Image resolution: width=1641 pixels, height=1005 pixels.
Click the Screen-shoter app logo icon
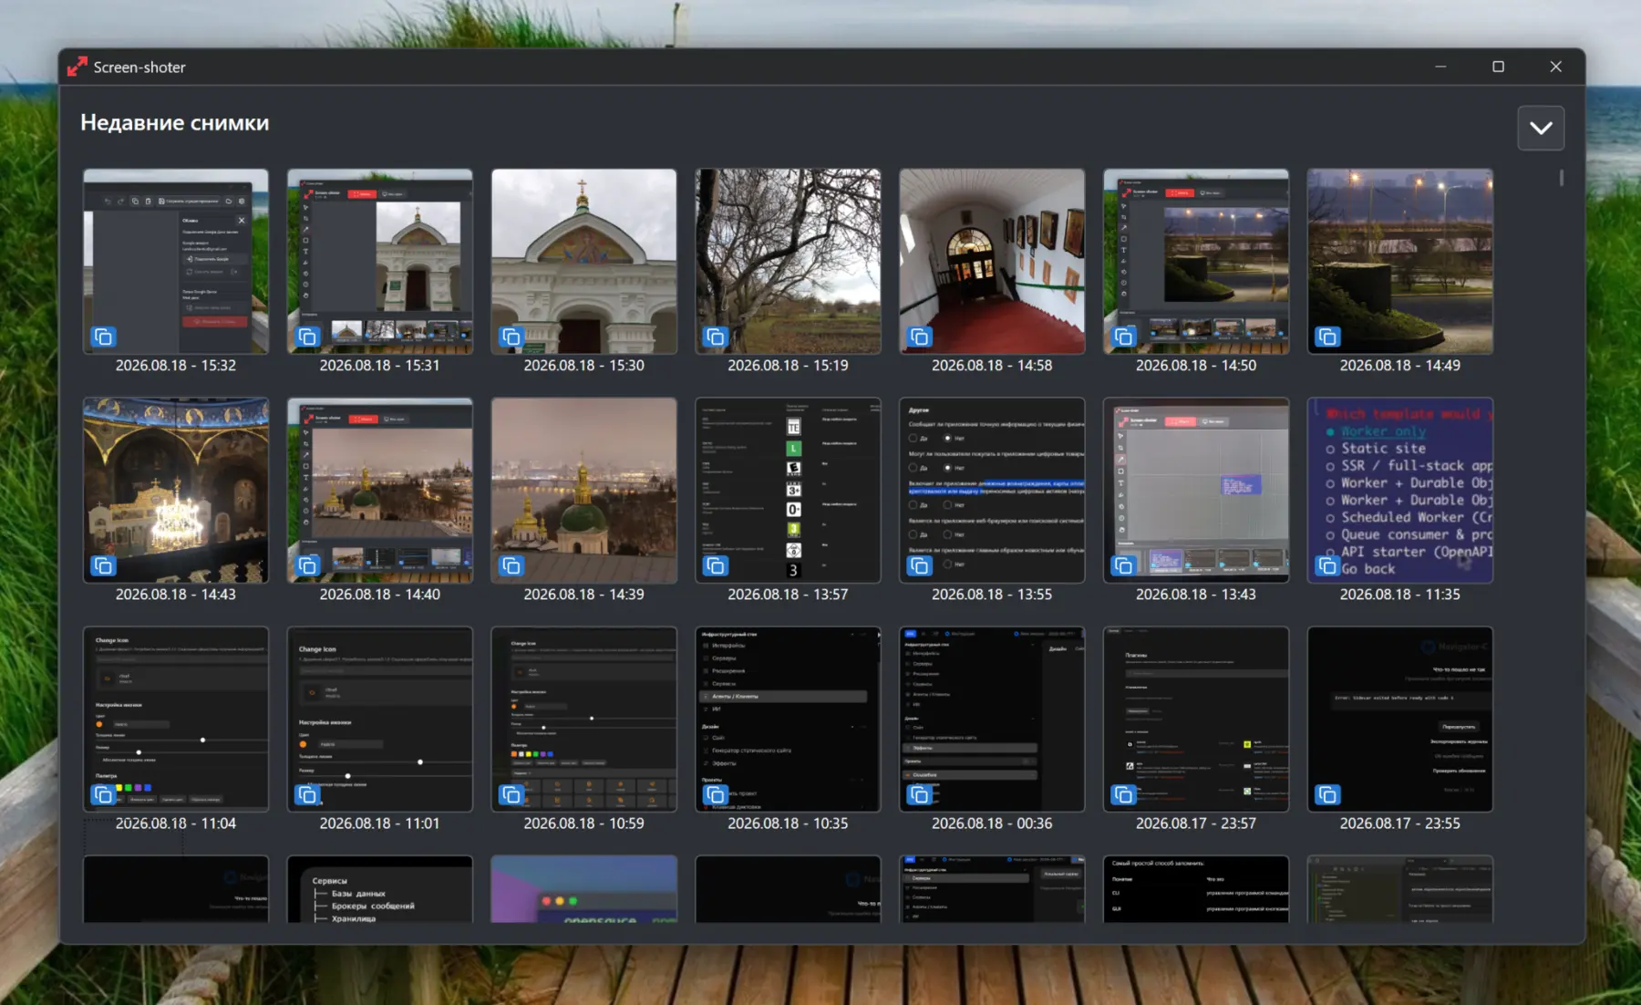[77, 67]
